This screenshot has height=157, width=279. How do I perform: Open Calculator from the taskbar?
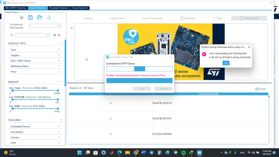159,153
